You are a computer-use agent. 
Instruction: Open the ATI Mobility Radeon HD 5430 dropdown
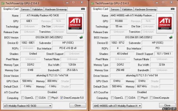click(x=28, y=106)
